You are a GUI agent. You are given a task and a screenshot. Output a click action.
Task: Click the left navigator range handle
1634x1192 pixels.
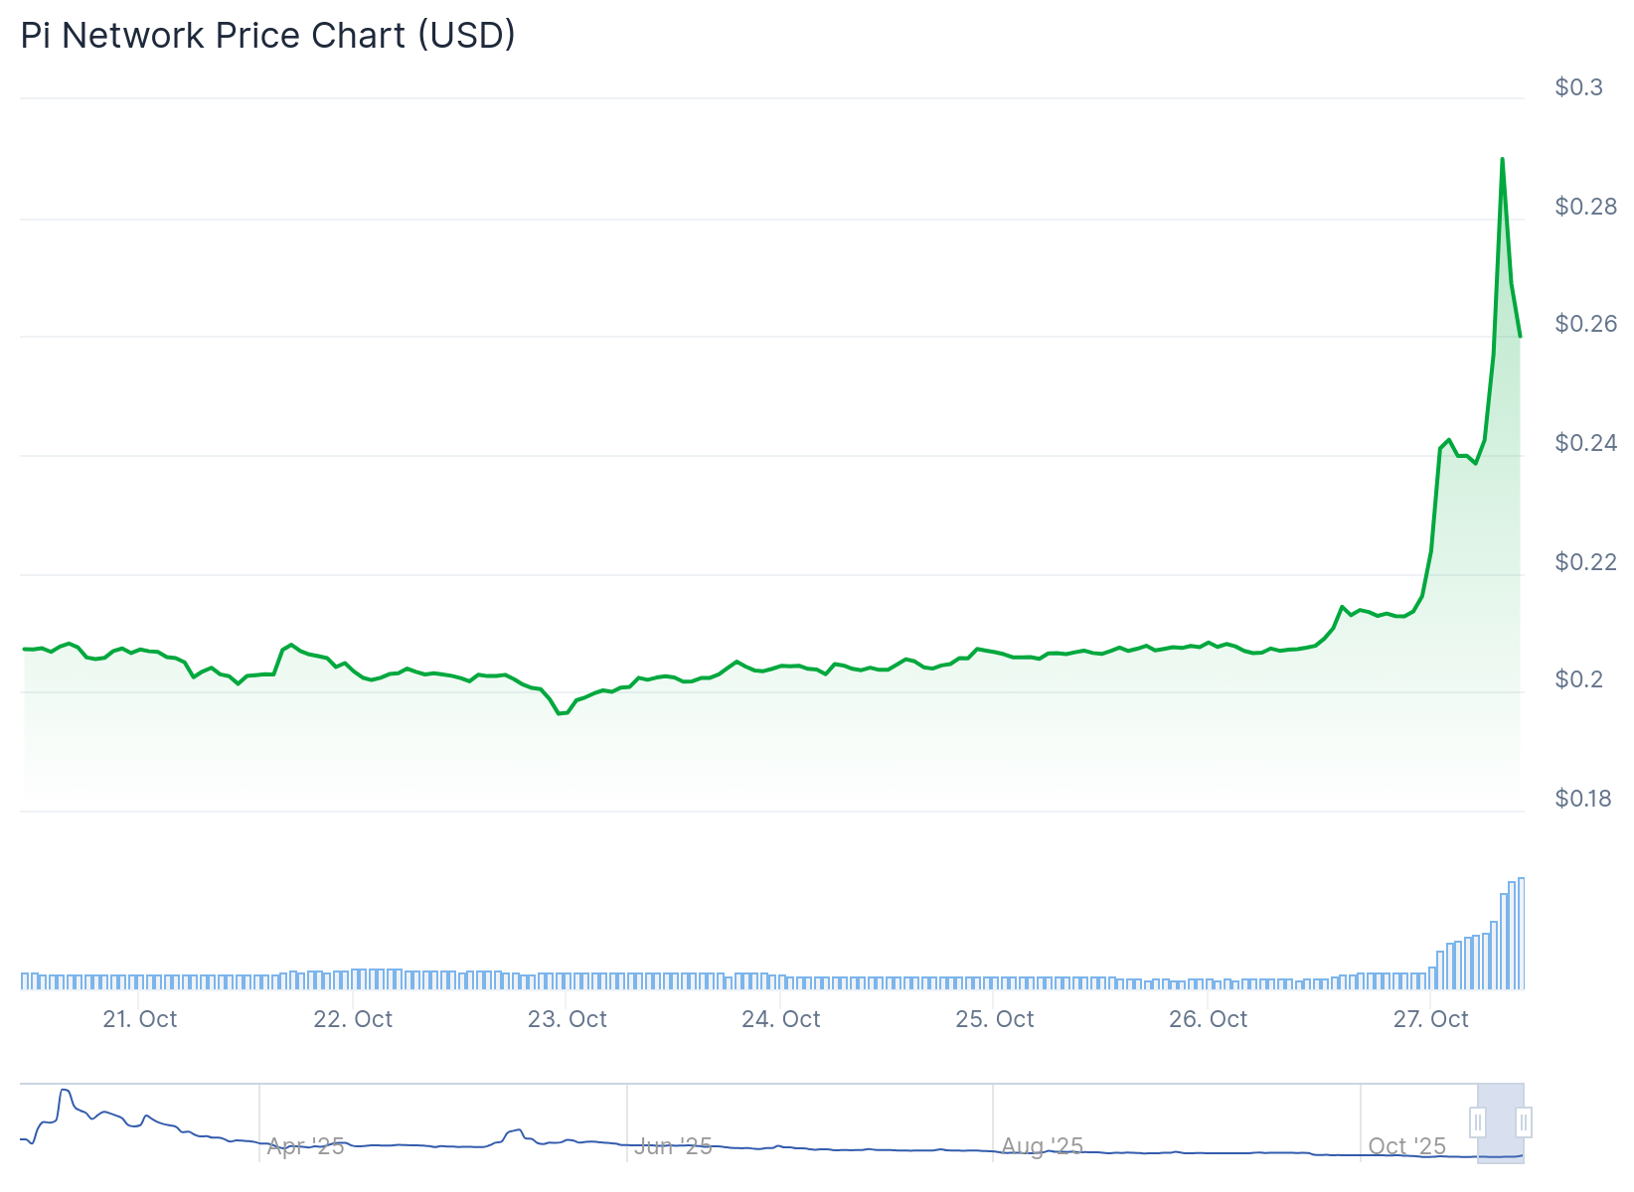(x=1478, y=1122)
